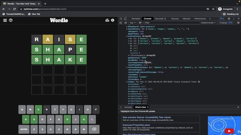Expand the [[Prototype]] Array(0) entry

tap(129, 55)
